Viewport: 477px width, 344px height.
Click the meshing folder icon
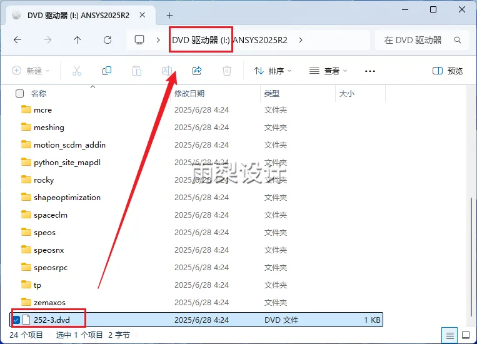(x=26, y=126)
